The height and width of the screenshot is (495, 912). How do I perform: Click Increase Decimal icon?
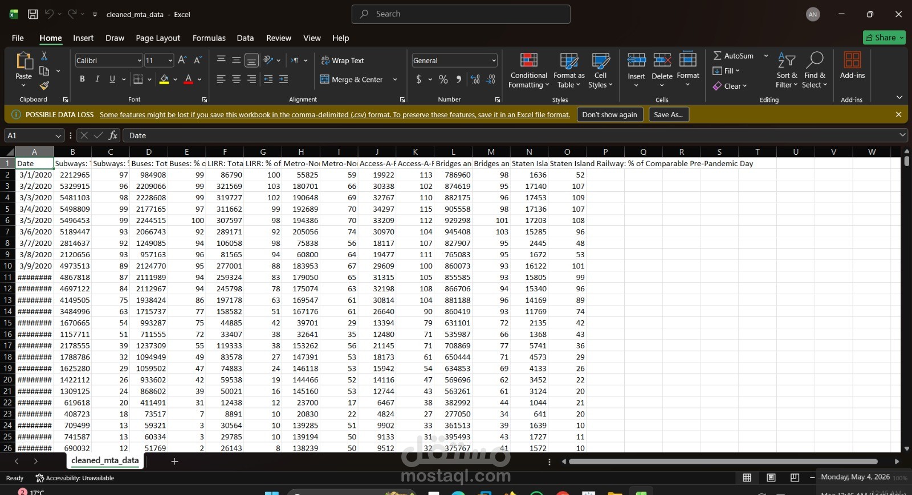[475, 80]
